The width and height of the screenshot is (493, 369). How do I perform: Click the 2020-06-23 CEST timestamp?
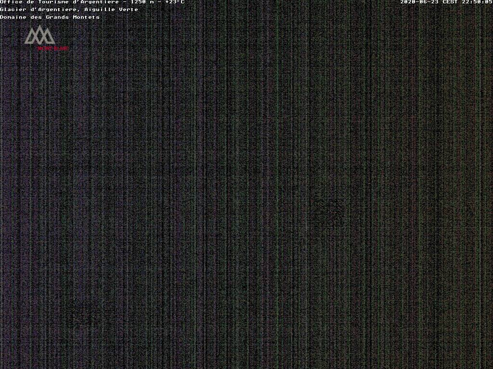(x=446, y=2)
